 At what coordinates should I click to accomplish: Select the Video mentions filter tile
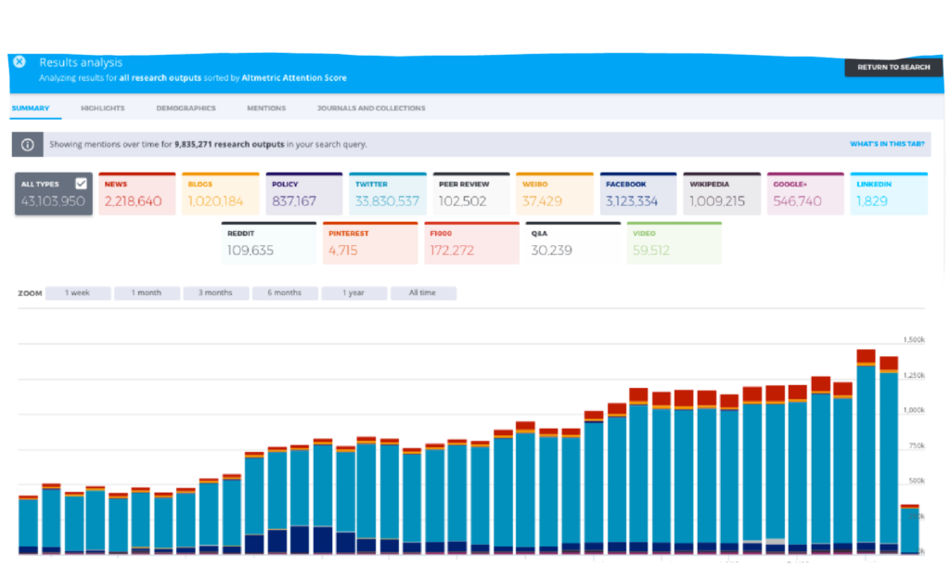tap(674, 242)
